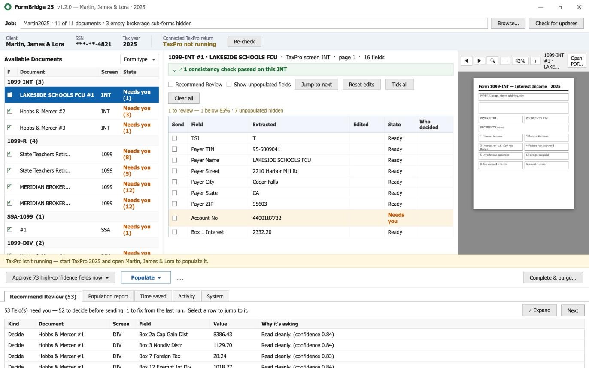Uncheck the SSA-1099 #1 document checkbox
The width and height of the screenshot is (589, 368).
[x=10, y=230]
